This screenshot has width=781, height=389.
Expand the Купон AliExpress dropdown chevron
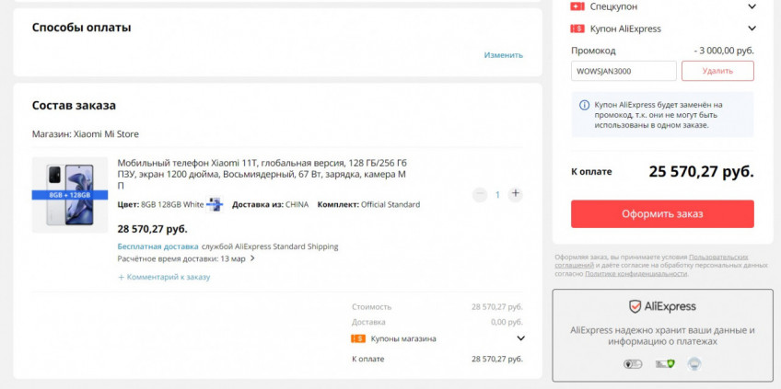point(752,29)
